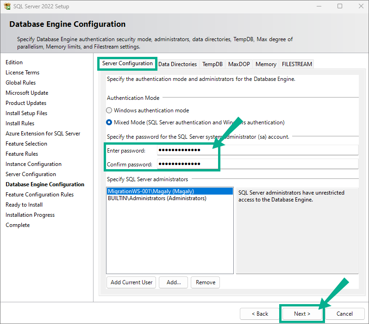
Task: Click Feature Selection in the sidebar
Action: coord(26,144)
